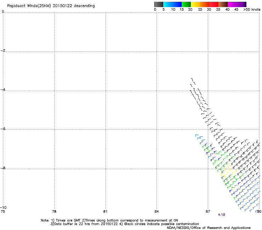This screenshot has height=230, width=262.
Task: Select the green 15-20 knots color swatch
Action: [186, 4]
